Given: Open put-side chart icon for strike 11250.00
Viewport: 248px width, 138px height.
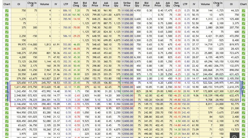Looking at the screenshot, I should point(244,23).
